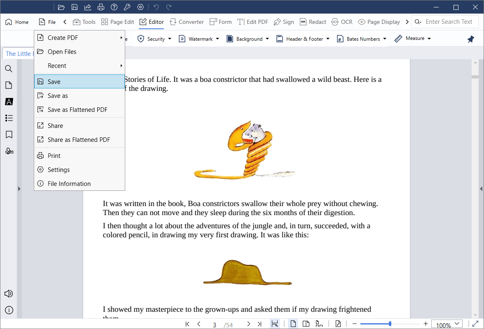Expand the Measure dropdown

(x=429, y=39)
